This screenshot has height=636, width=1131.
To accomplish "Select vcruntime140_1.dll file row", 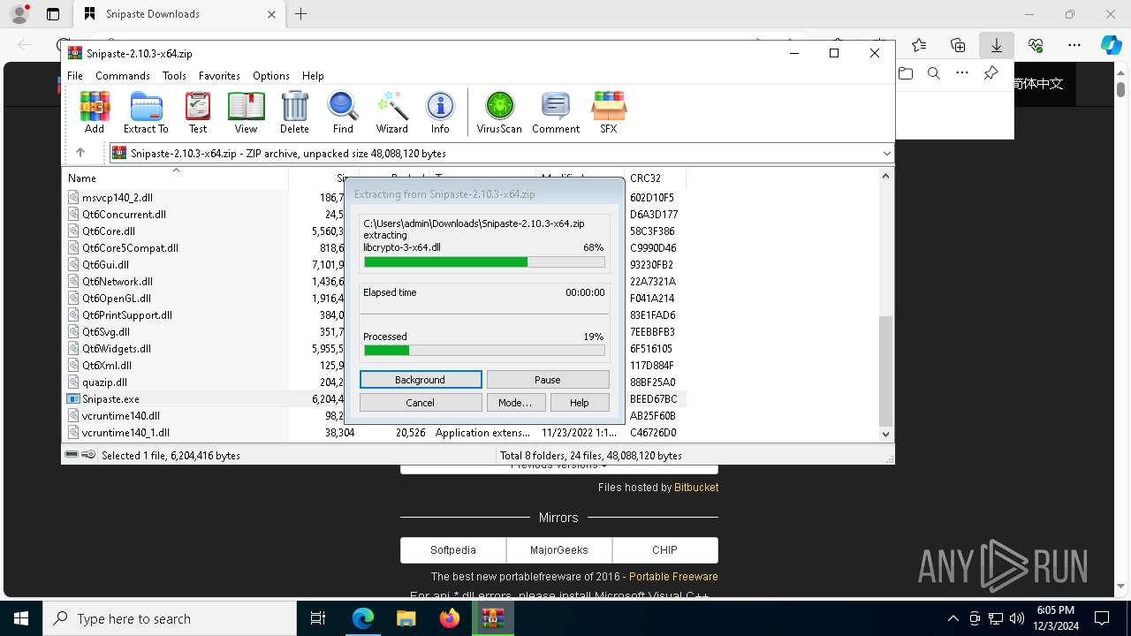I will 125,433.
